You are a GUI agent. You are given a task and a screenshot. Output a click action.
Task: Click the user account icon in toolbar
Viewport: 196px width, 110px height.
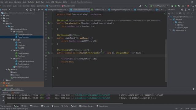pos(141,6)
